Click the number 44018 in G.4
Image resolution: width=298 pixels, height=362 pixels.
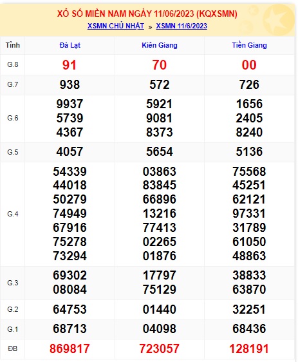click(70, 185)
